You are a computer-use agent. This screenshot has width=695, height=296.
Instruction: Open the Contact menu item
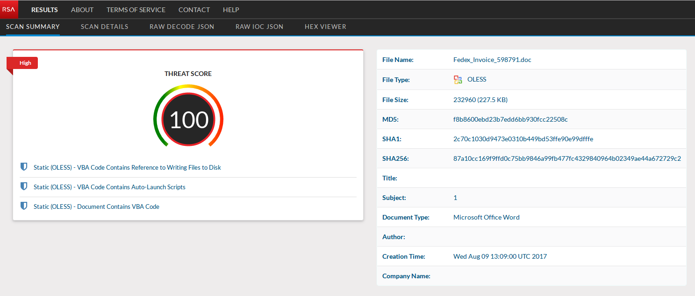pos(194,10)
